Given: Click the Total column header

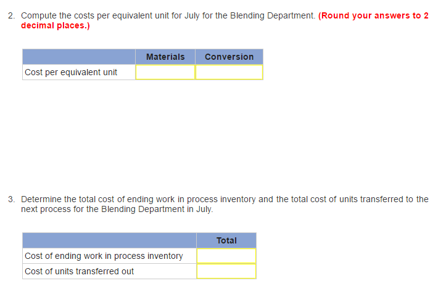Looking at the screenshot, I should (x=226, y=240).
